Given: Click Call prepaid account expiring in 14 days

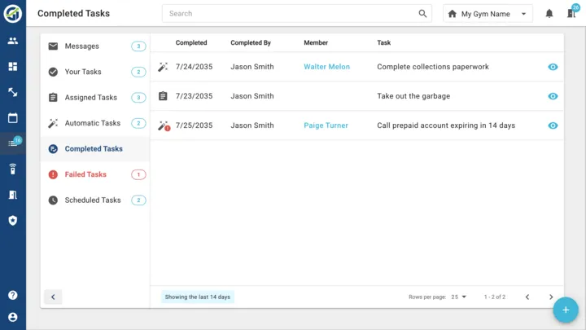Looking at the screenshot, I should tap(446, 125).
